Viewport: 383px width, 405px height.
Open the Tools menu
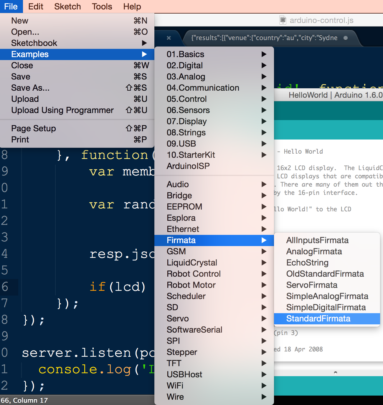tap(102, 6)
